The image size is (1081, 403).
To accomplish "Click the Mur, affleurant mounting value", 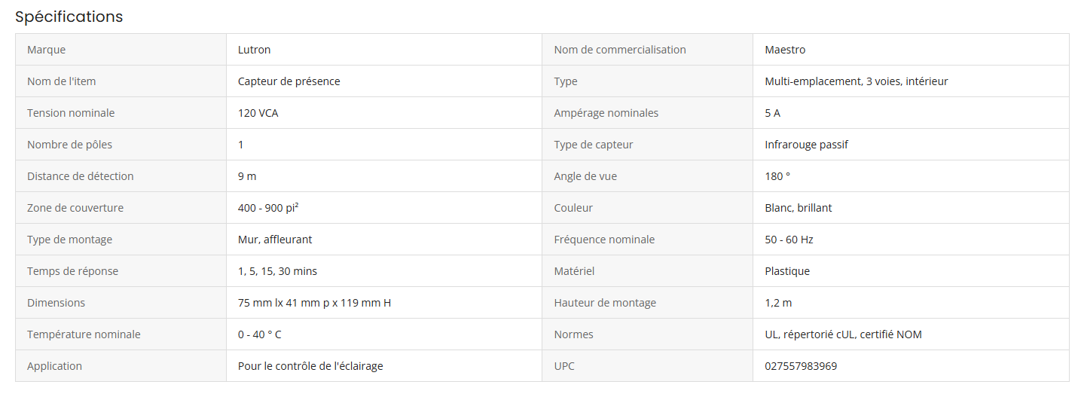I will tap(275, 240).
